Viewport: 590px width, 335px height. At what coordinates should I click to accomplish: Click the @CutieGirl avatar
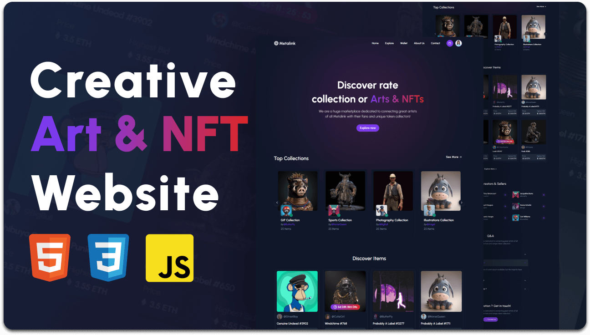[x=327, y=316]
